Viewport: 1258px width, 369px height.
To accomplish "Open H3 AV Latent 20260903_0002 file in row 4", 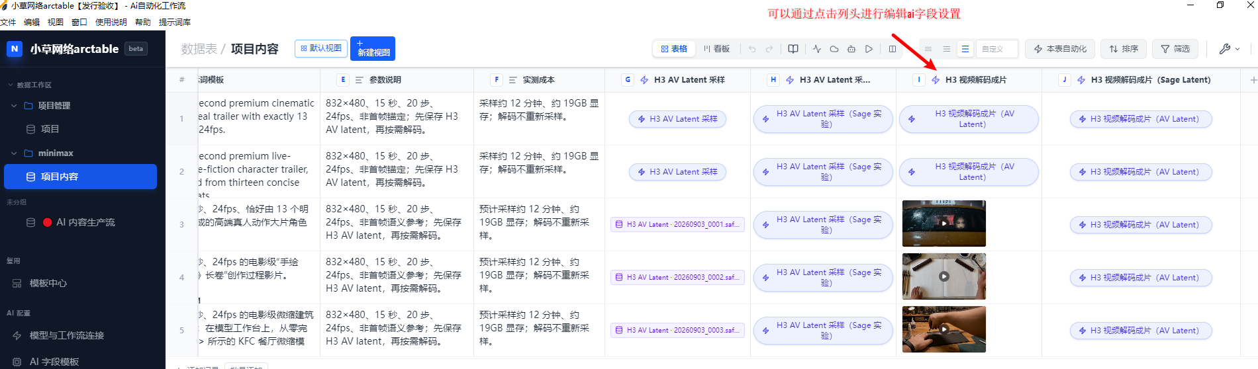I will (677, 278).
